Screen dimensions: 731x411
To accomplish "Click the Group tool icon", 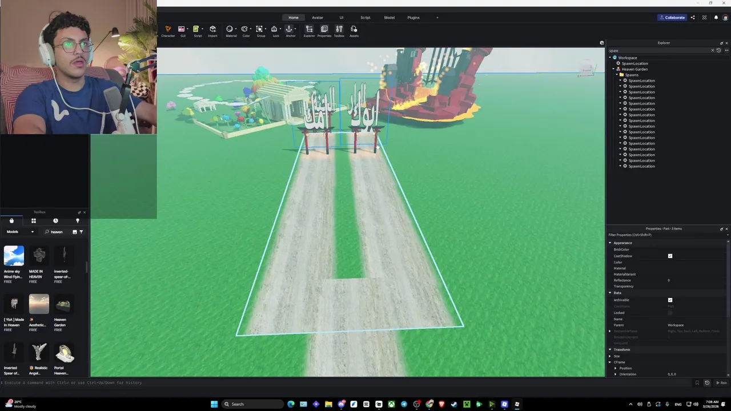I will tap(259, 29).
